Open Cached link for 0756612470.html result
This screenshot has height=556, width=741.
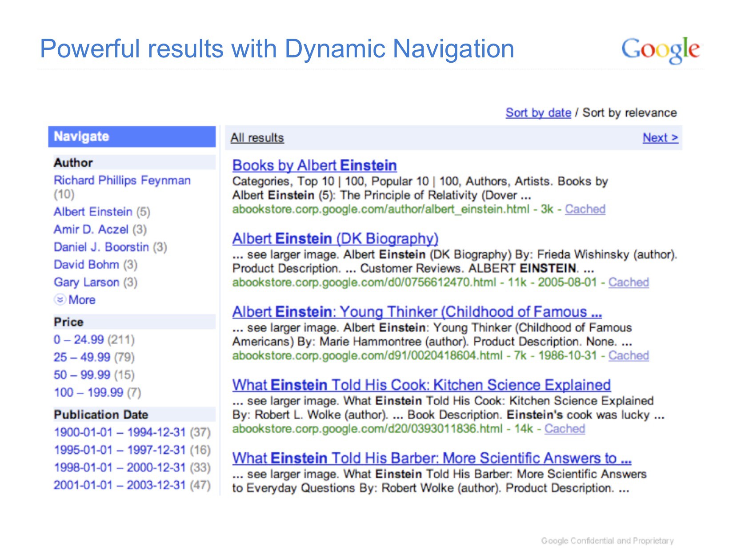629,282
